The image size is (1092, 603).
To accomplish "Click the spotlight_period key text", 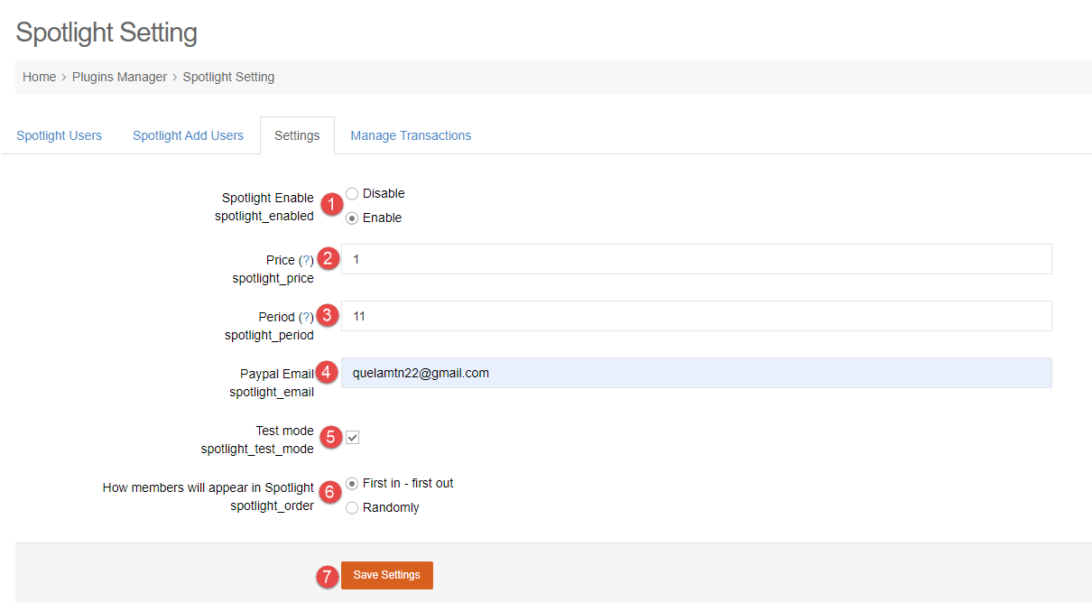I will [x=269, y=335].
